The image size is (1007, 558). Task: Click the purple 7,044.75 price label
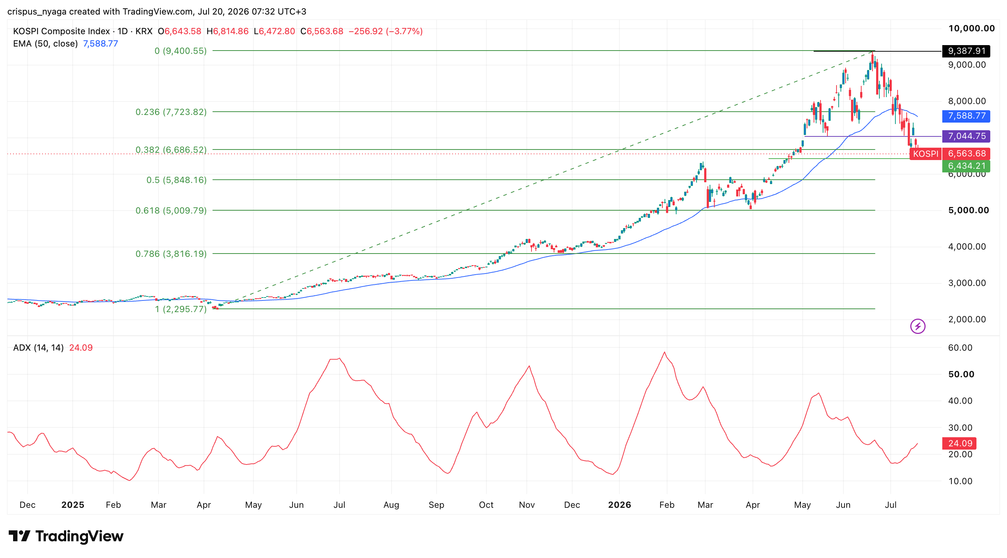coord(966,136)
